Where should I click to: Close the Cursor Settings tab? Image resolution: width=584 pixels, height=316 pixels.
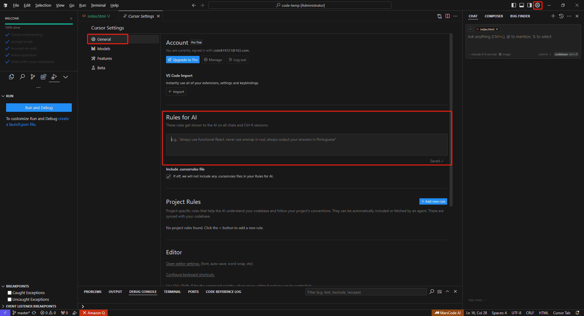click(x=158, y=16)
